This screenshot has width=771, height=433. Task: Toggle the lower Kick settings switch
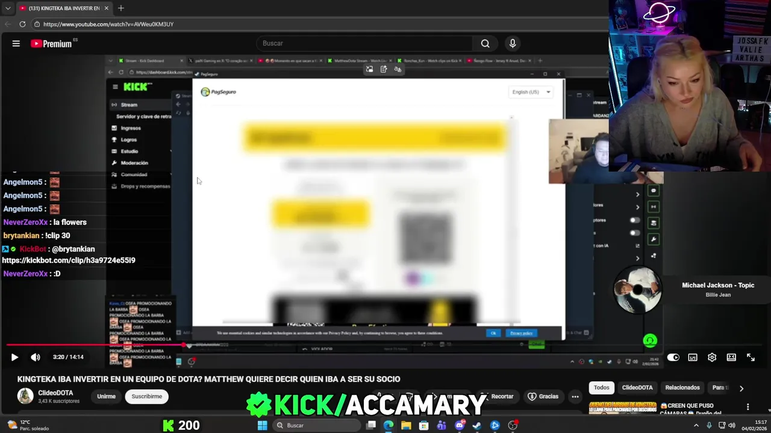[x=634, y=233]
